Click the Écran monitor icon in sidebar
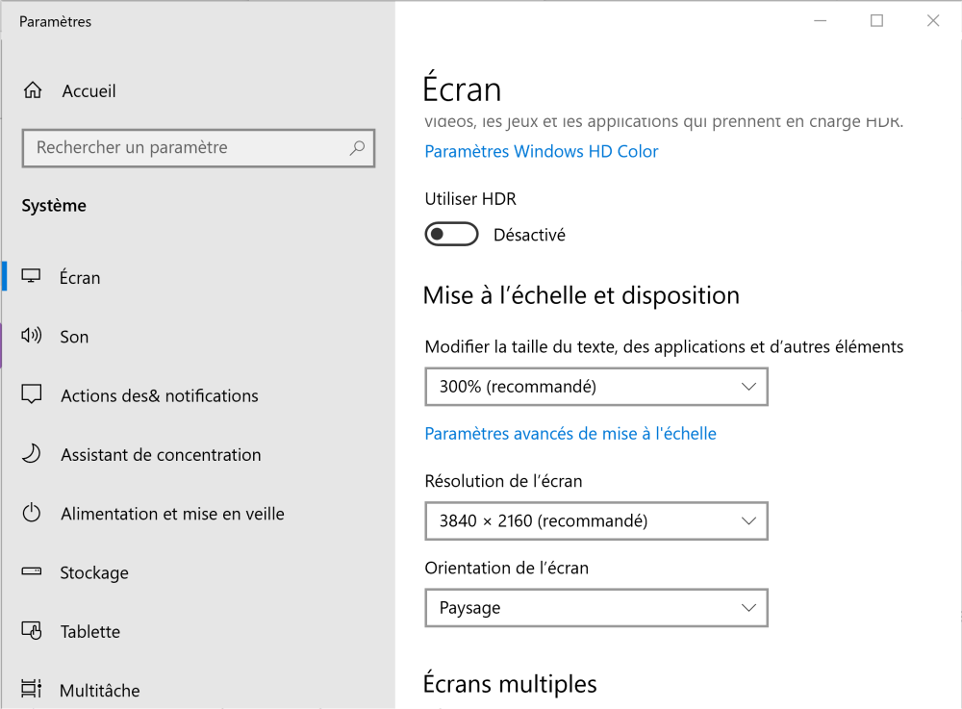The height and width of the screenshot is (709, 962). [x=32, y=277]
